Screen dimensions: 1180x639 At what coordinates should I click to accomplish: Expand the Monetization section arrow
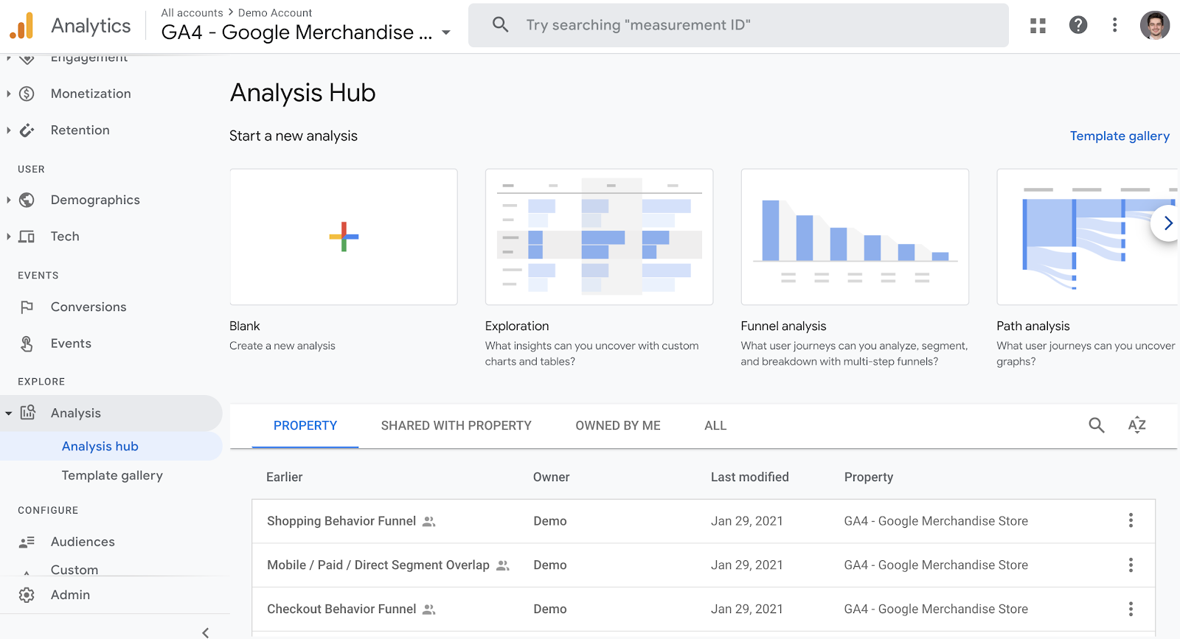8,94
